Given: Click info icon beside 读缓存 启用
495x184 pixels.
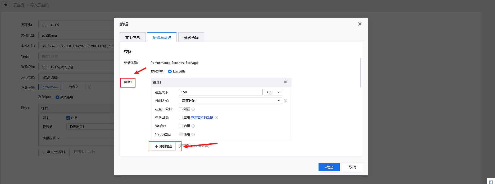Looking at the screenshot, I should pyautogui.click(x=193, y=126).
